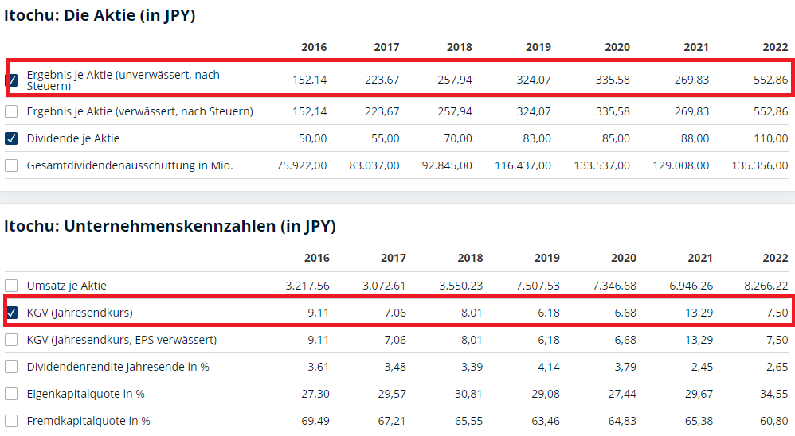Click the Fremdkapitalquote in % row label
This screenshot has height=436, width=795.
(88, 421)
